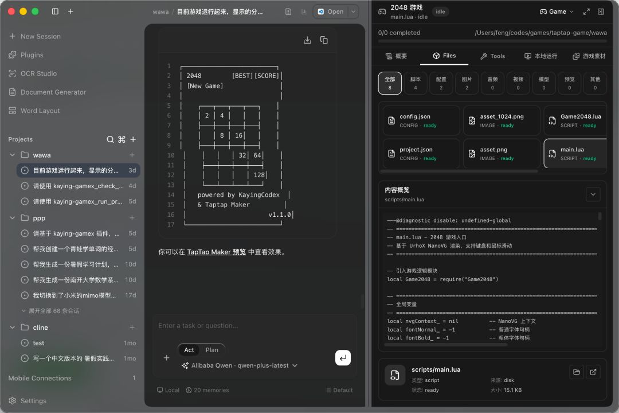
Task: Expand the right panel to fullscreen
Action: [586, 12]
